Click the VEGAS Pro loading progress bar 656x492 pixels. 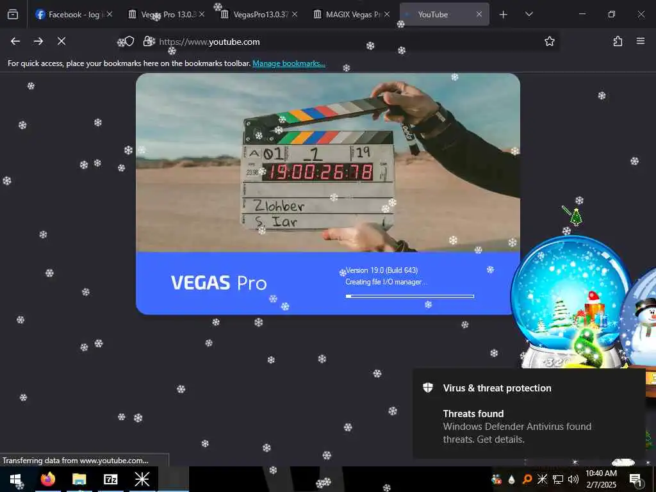click(410, 296)
